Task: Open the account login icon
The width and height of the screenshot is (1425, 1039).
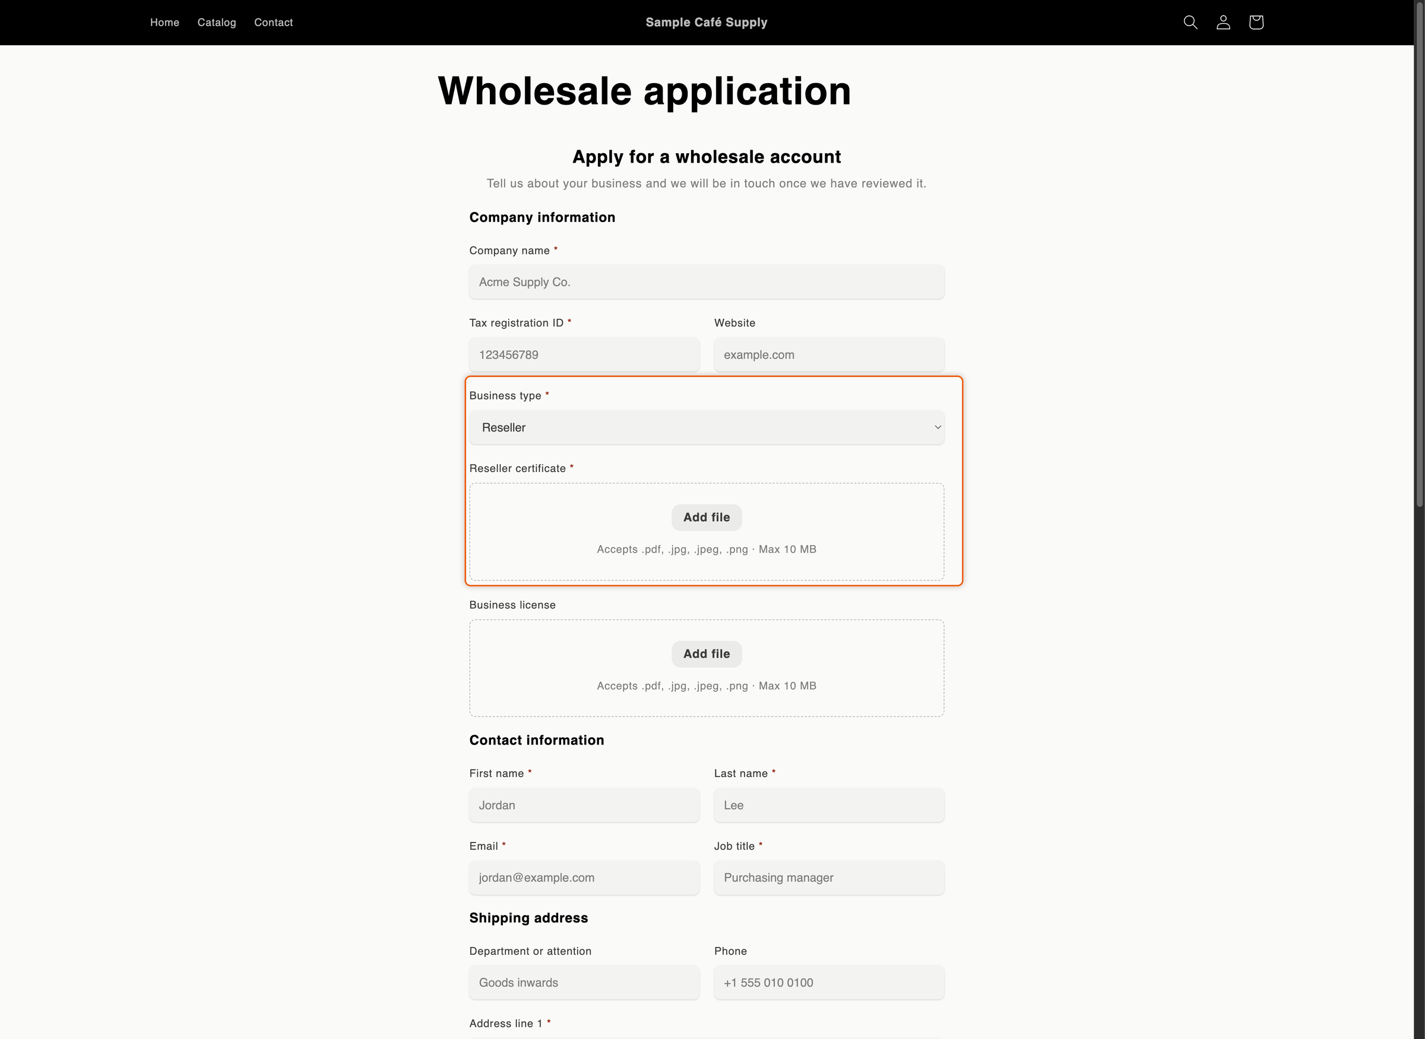Action: (1223, 23)
